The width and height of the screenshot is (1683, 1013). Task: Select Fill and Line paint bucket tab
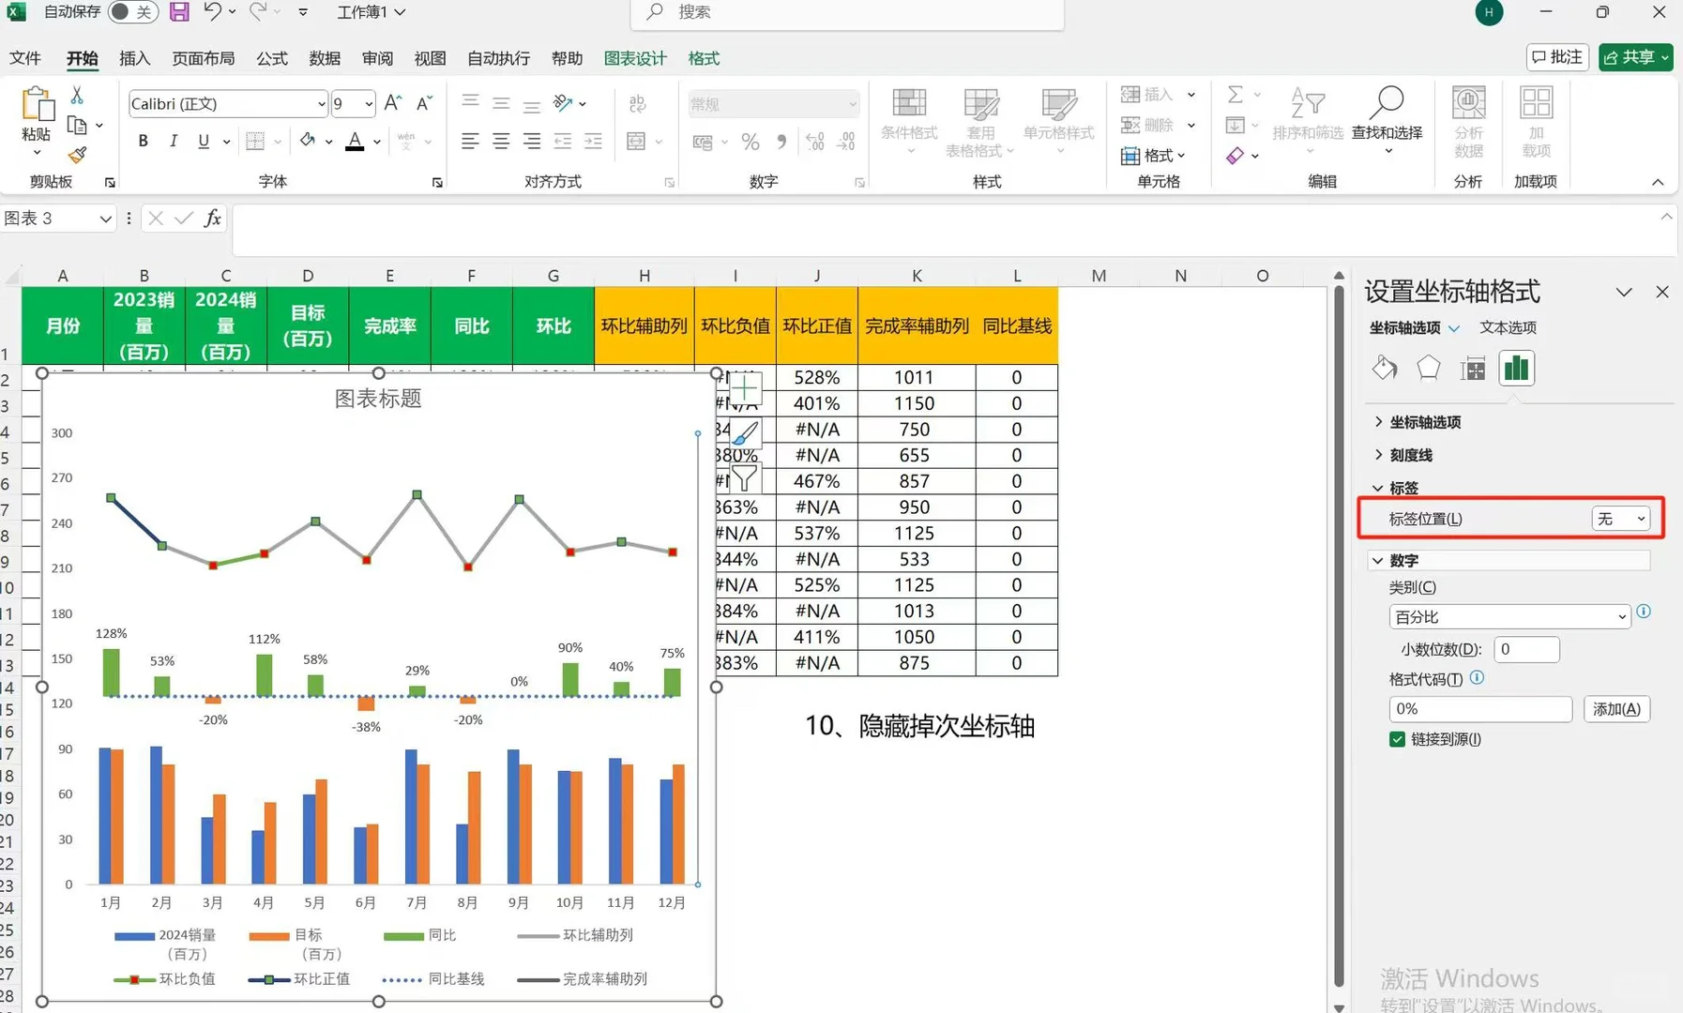point(1385,368)
